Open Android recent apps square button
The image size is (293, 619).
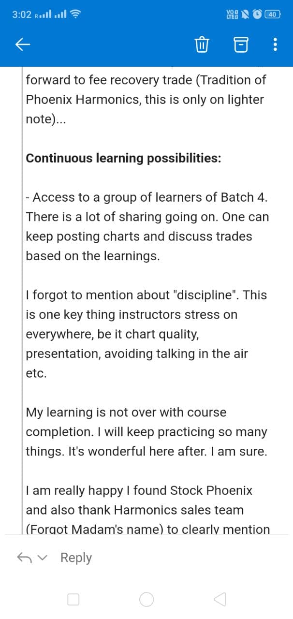[x=73, y=600]
